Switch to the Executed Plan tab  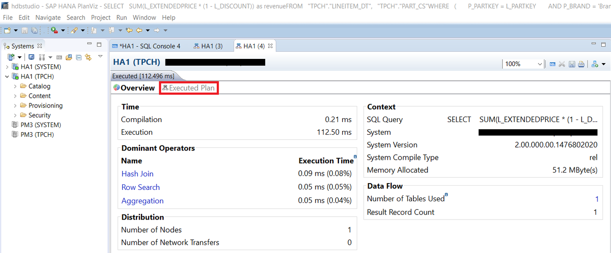189,88
